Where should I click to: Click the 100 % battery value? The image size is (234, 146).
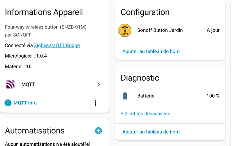point(213,96)
